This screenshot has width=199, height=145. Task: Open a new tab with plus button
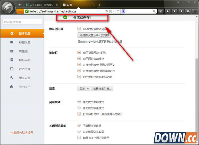(100, 5)
